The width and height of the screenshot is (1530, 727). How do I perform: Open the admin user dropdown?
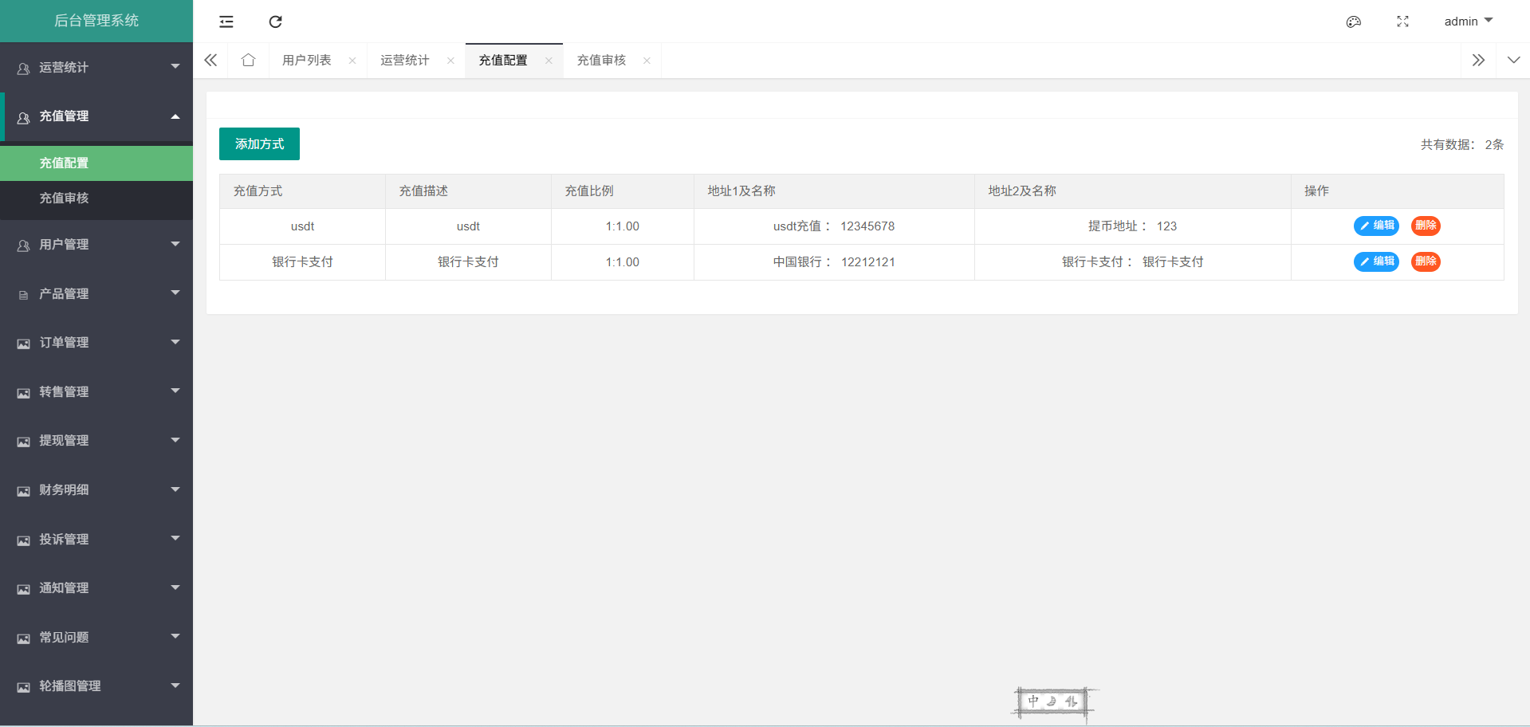coord(1468,22)
